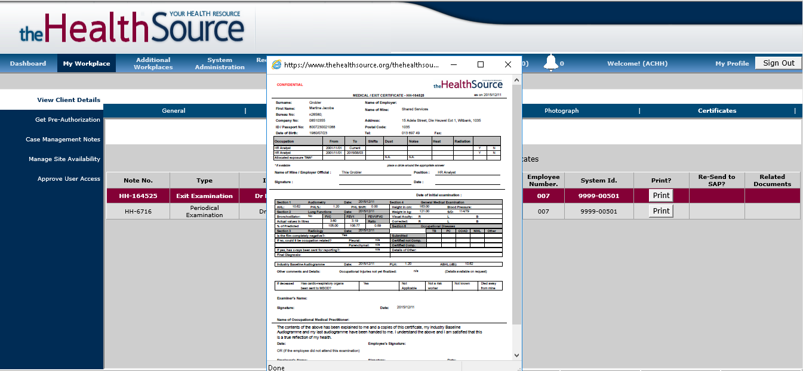The height and width of the screenshot is (371, 803).
Task: Select note HH-164525 cell
Action: pyautogui.click(x=139, y=196)
